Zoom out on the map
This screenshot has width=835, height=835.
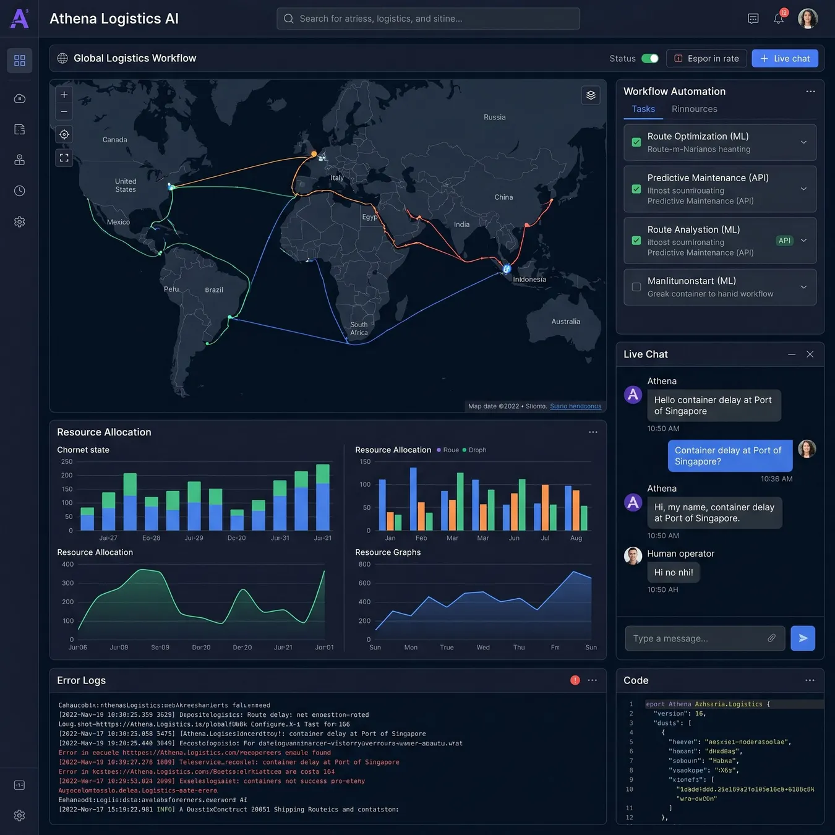tap(64, 111)
